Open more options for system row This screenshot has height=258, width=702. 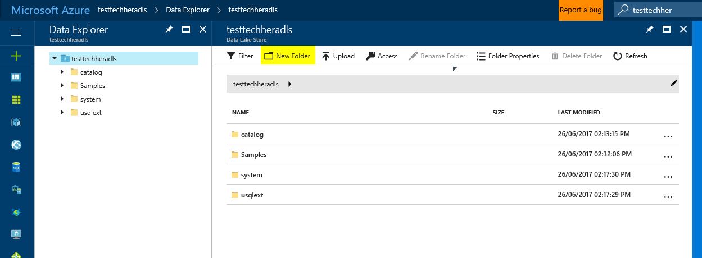point(668,176)
